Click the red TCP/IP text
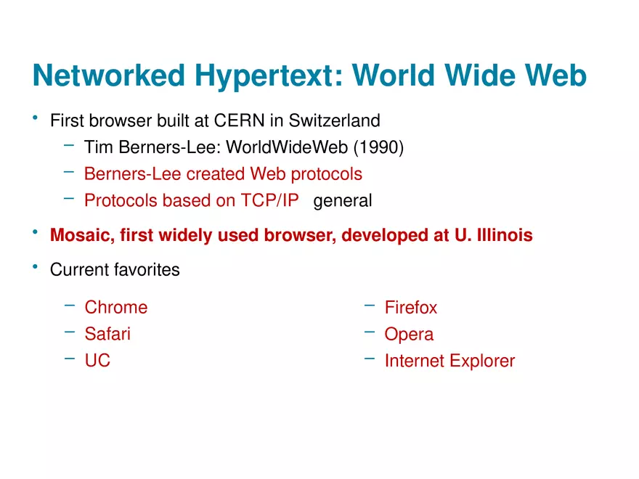 [x=269, y=201]
